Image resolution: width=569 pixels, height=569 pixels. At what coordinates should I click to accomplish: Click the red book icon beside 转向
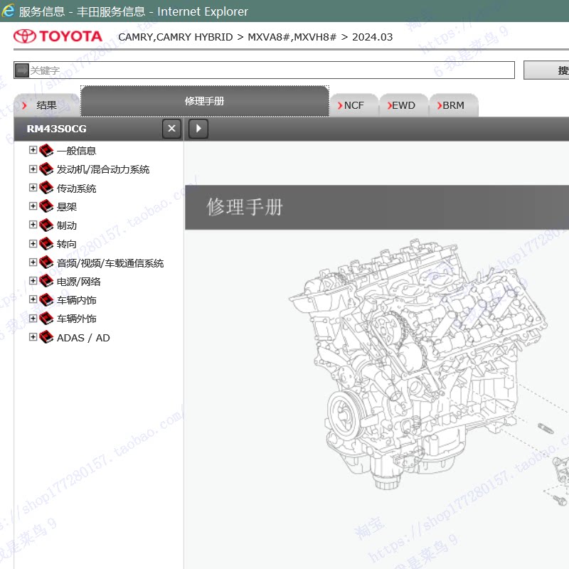click(x=46, y=244)
